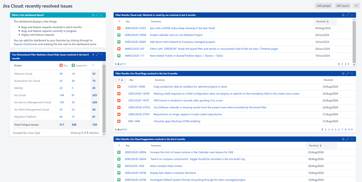The width and height of the screenshot is (362, 182).
Task: Click the Bug column header icon in statistics table
Action: (x=61, y=65)
